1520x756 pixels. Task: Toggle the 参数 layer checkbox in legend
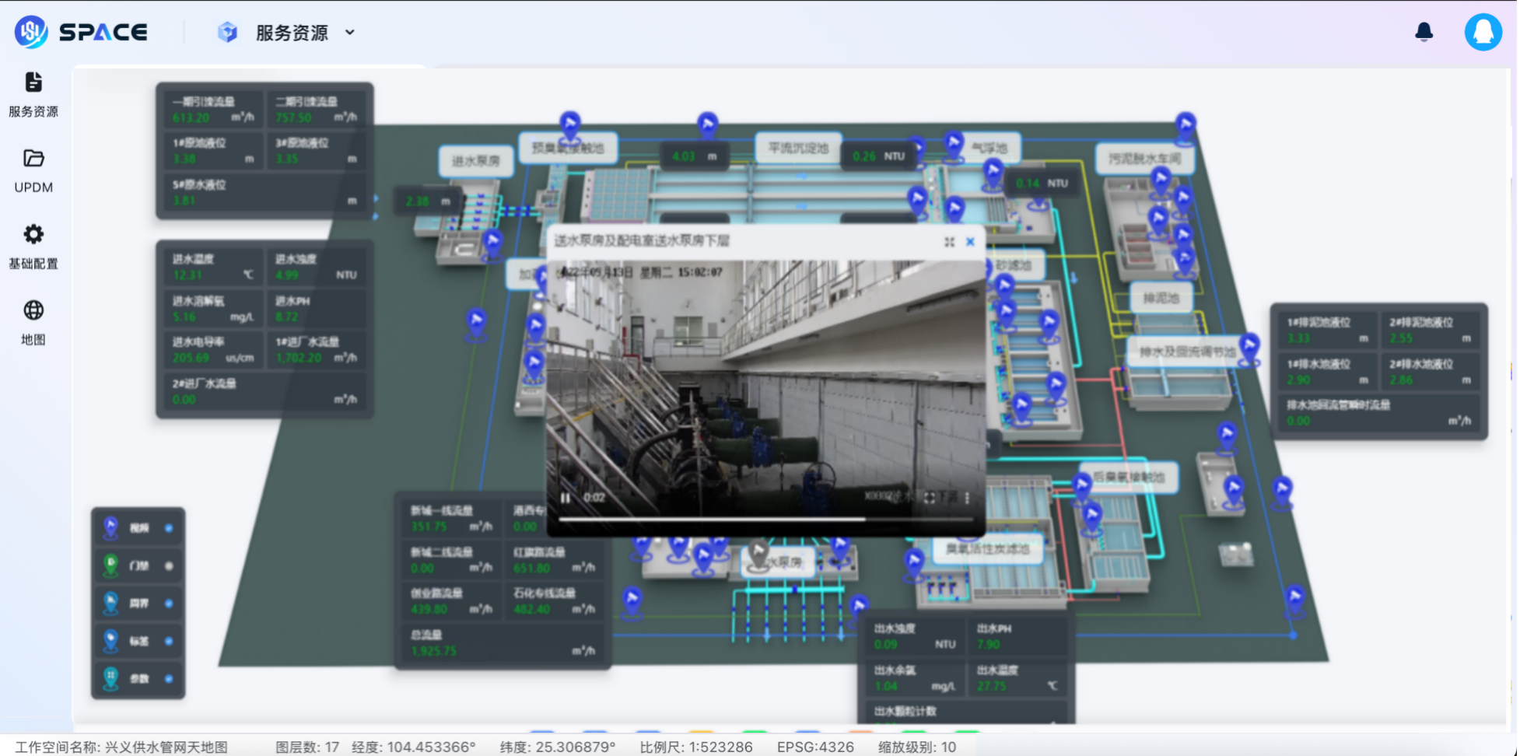click(x=169, y=679)
